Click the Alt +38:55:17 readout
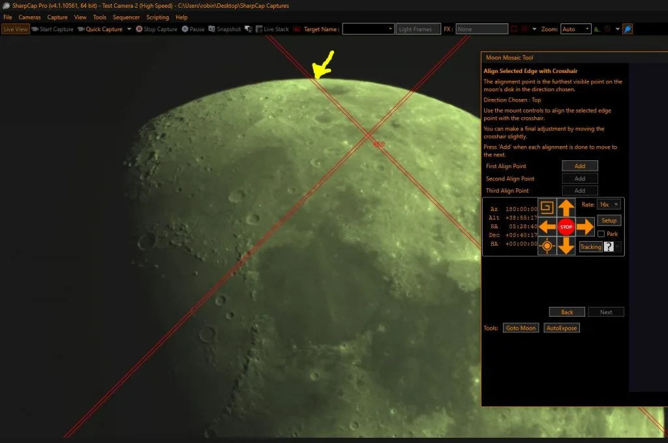Image resolution: width=668 pixels, height=443 pixels. tap(513, 218)
